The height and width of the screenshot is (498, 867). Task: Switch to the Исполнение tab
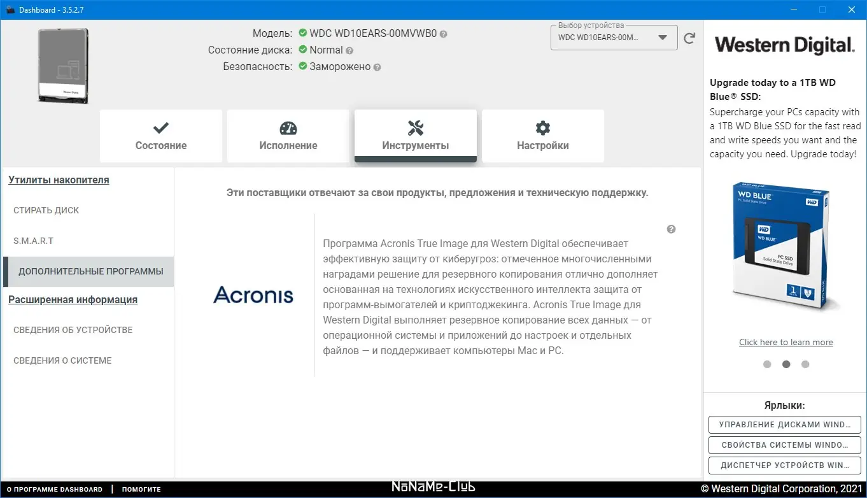(288, 136)
